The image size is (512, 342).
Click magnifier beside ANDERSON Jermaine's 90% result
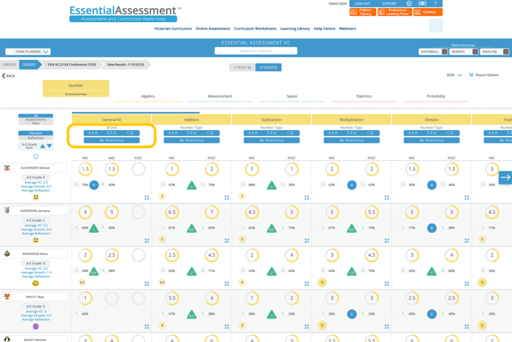[103, 227]
